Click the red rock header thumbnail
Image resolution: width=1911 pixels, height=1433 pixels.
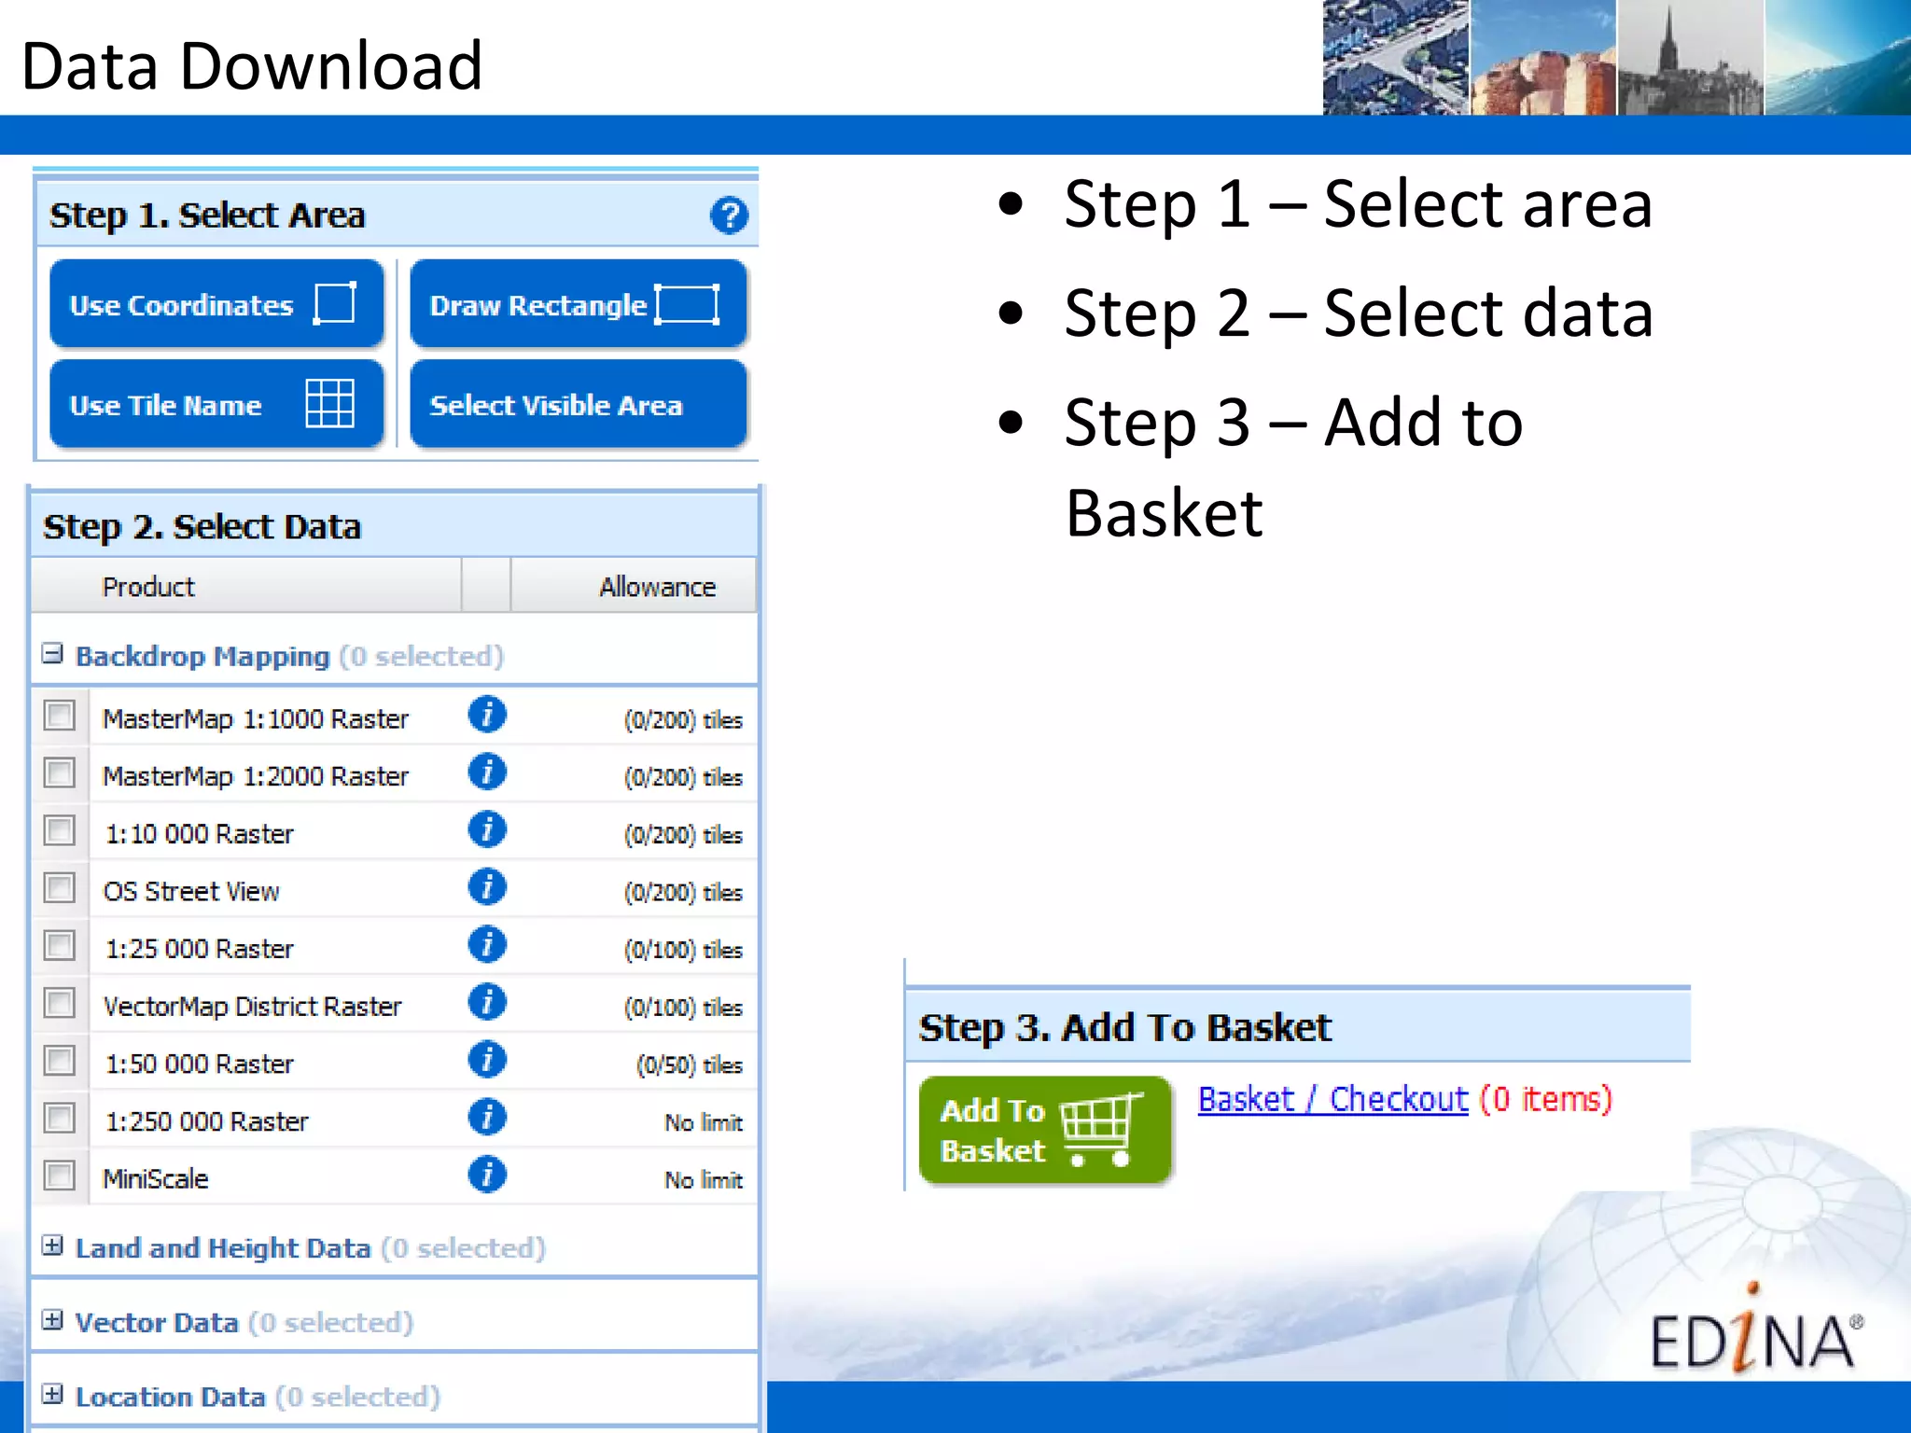[1543, 58]
